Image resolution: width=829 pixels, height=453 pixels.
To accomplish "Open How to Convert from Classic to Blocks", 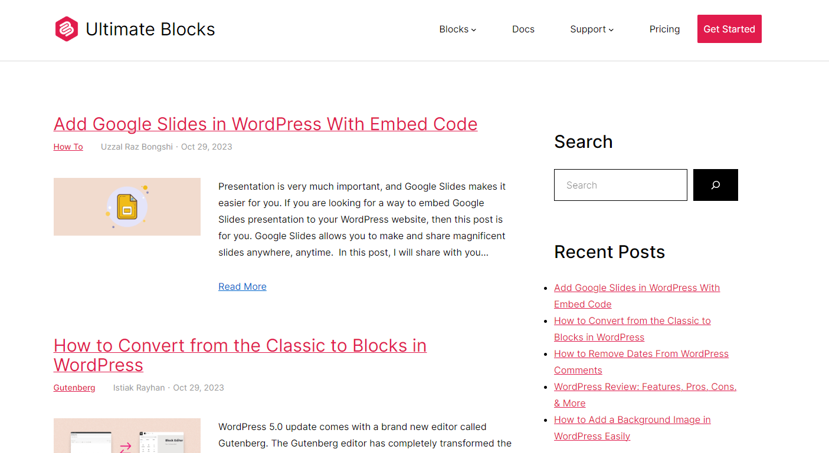I will 240,355.
